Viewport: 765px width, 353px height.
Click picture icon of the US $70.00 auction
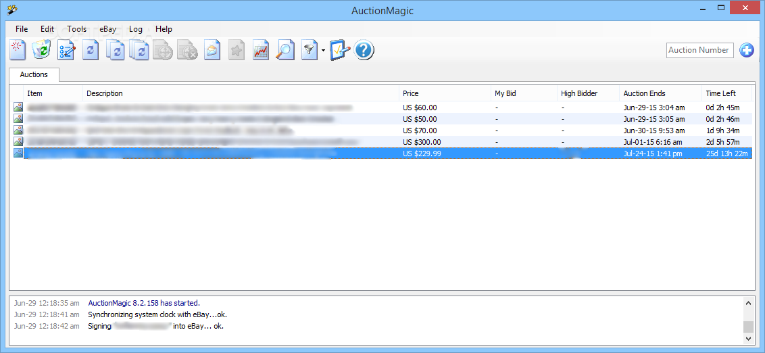click(x=18, y=131)
